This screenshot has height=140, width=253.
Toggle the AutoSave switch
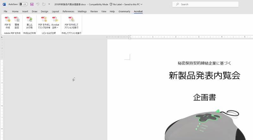click(x=23, y=4)
